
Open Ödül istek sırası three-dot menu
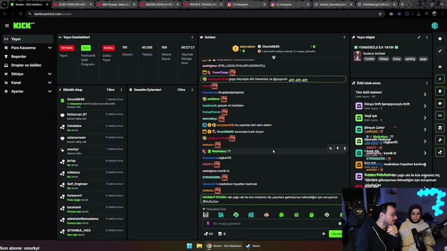click(x=427, y=83)
